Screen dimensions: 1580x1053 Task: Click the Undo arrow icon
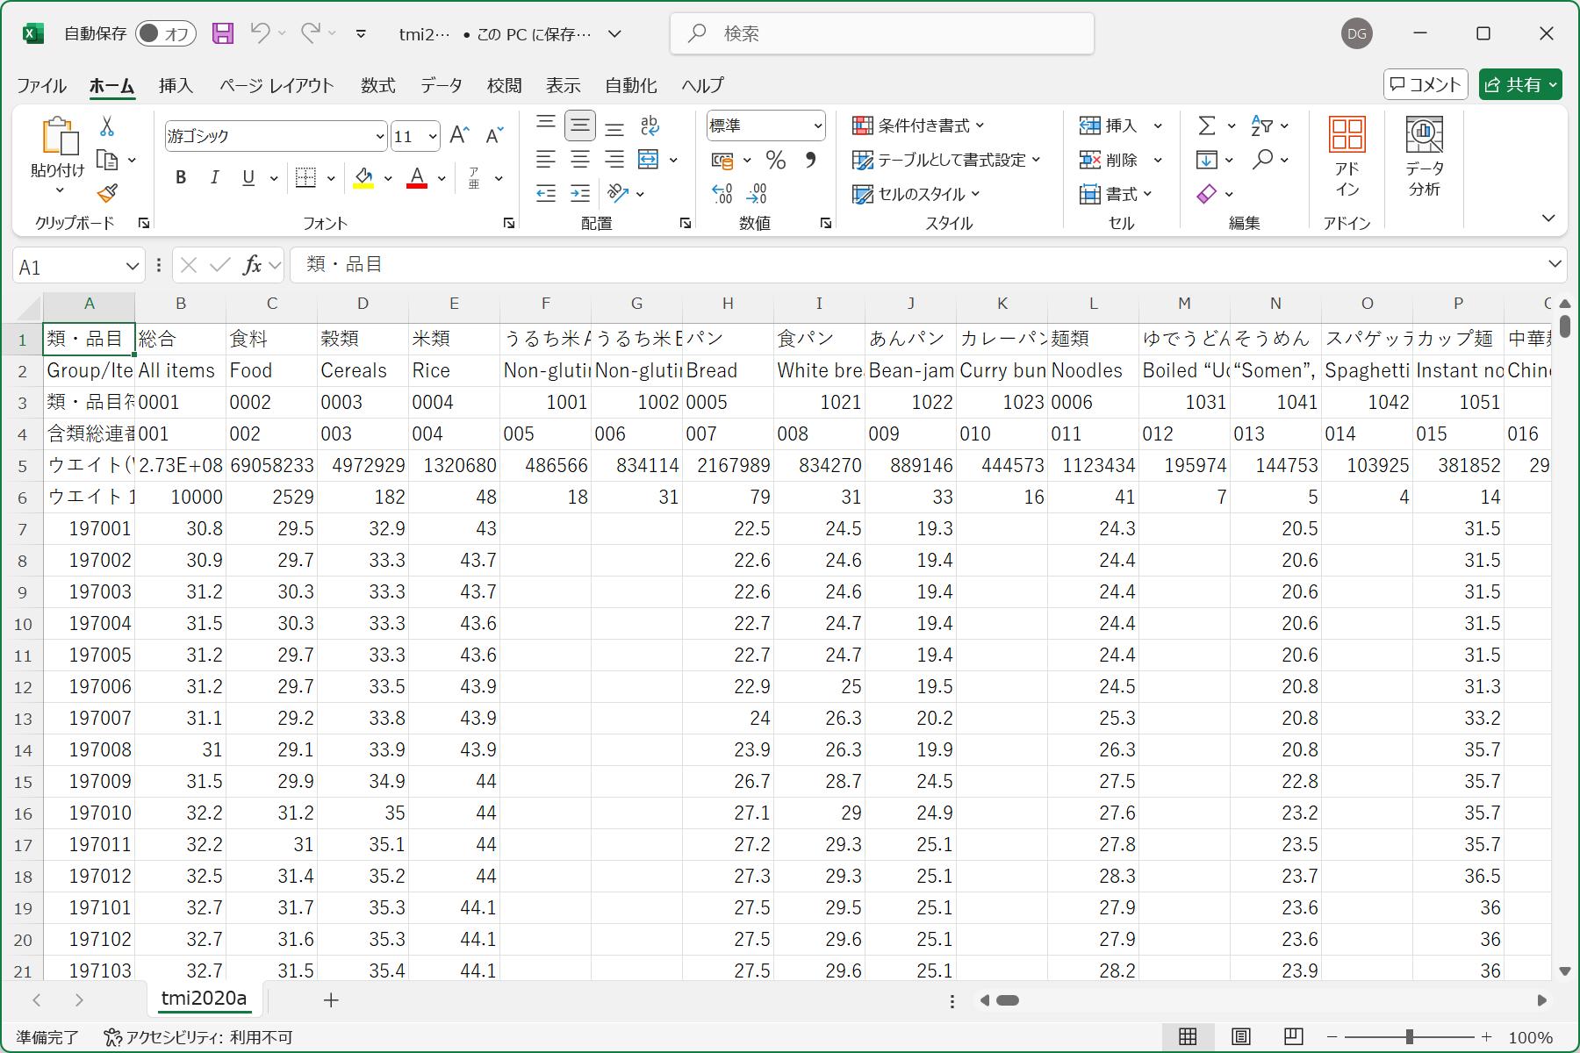pyautogui.click(x=260, y=33)
